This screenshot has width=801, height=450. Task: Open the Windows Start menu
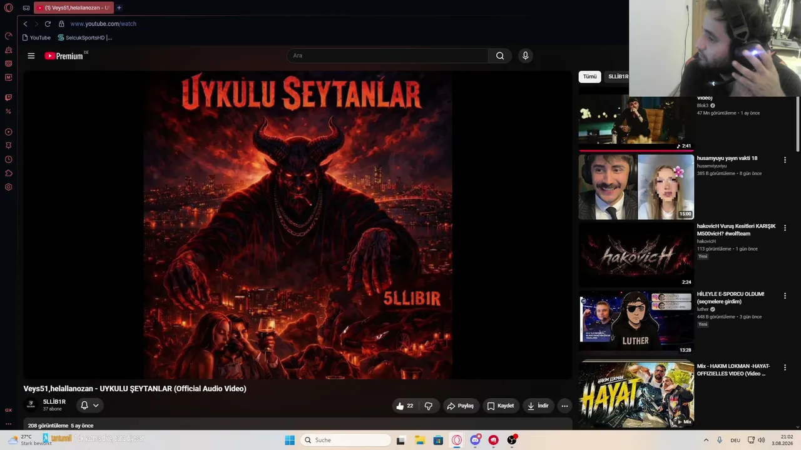[290, 440]
